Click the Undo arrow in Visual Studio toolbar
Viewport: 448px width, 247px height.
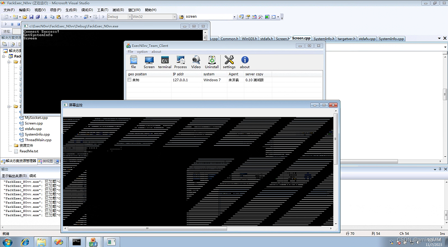tap(66, 17)
